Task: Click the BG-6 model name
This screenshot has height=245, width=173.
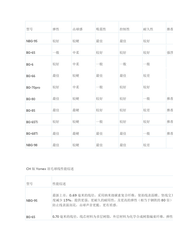Action: click(30, 64)
